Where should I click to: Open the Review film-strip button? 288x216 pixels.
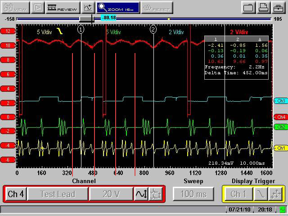pos(63,8)
